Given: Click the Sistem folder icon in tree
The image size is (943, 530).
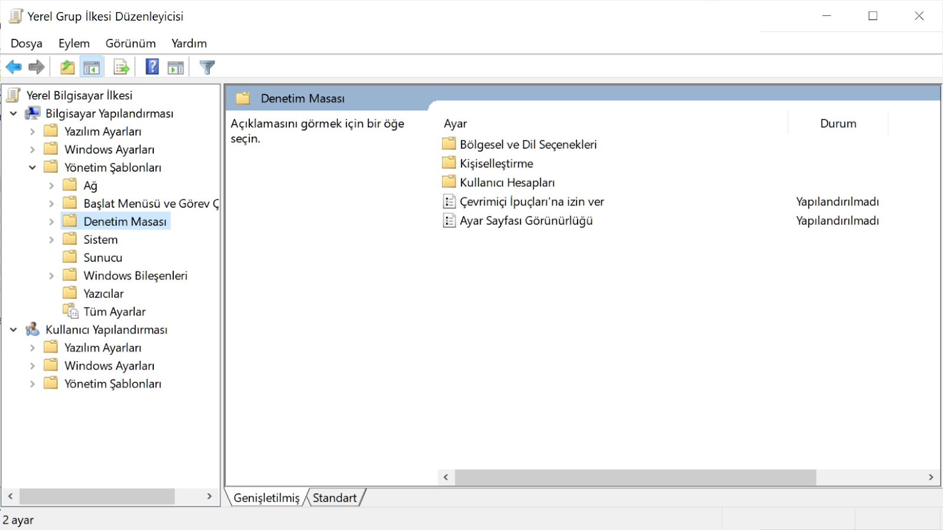Looking at the screenshot, I should [x=70, y=239].
